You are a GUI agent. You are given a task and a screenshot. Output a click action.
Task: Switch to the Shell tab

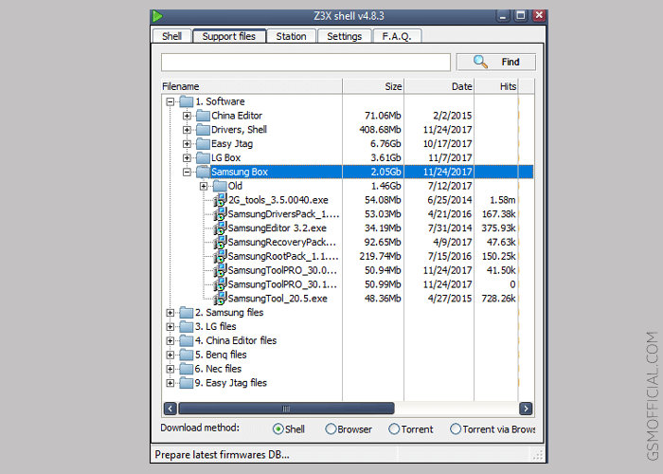[x=171, y=36]
